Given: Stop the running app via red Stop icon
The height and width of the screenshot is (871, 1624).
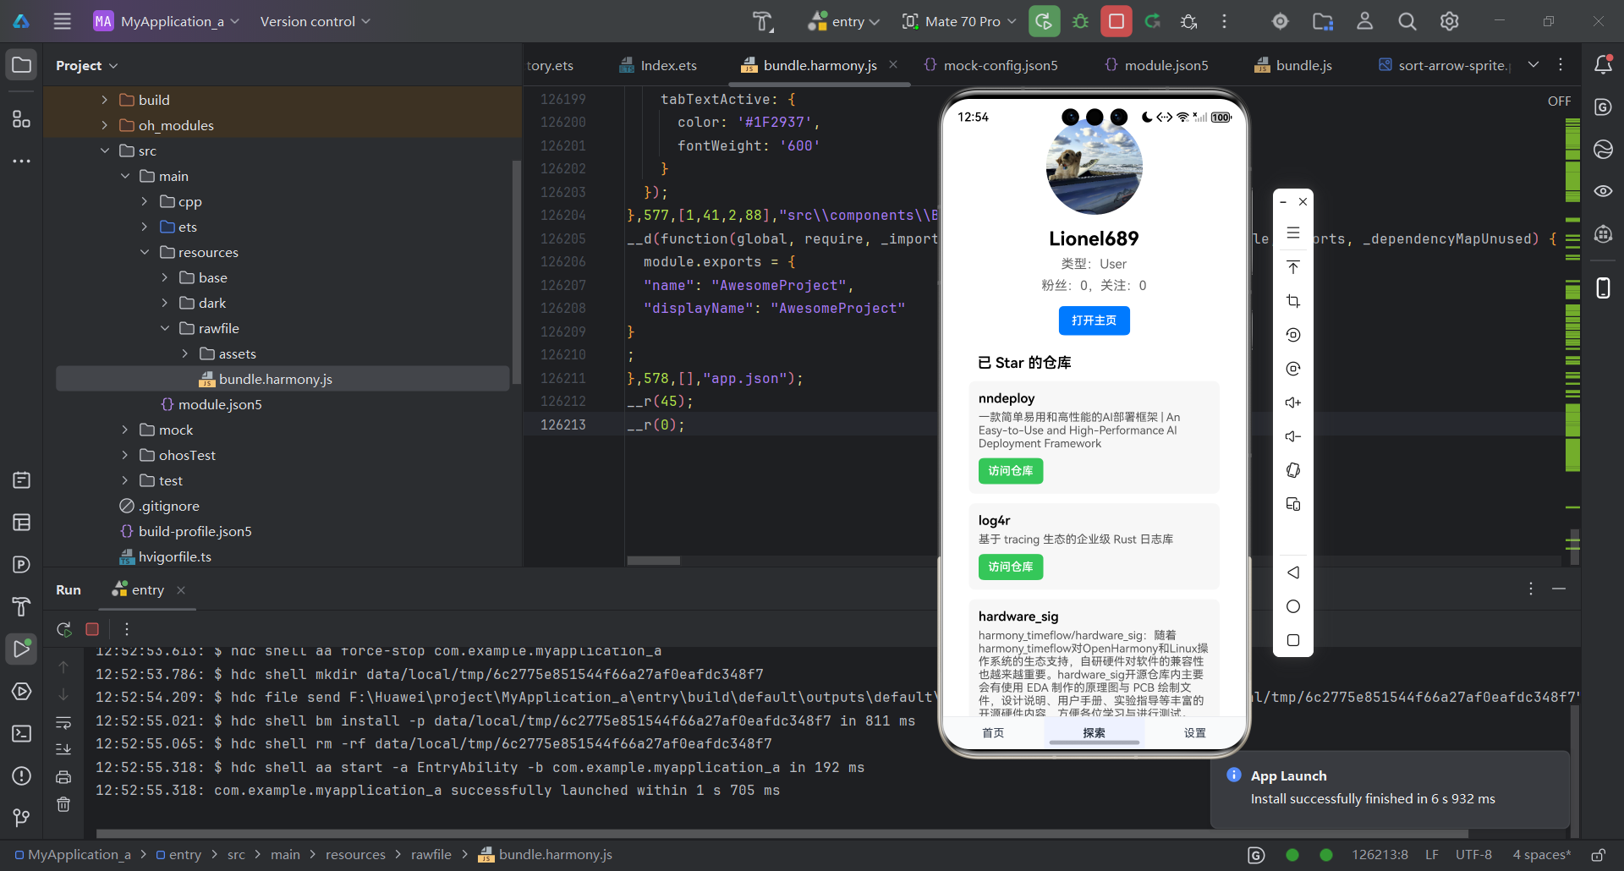Looking at the screenshot, I should click(x=1116, y=21).
